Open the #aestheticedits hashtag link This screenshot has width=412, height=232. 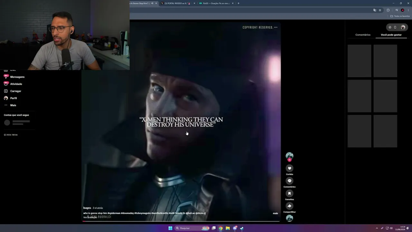[x=160, y=213]
